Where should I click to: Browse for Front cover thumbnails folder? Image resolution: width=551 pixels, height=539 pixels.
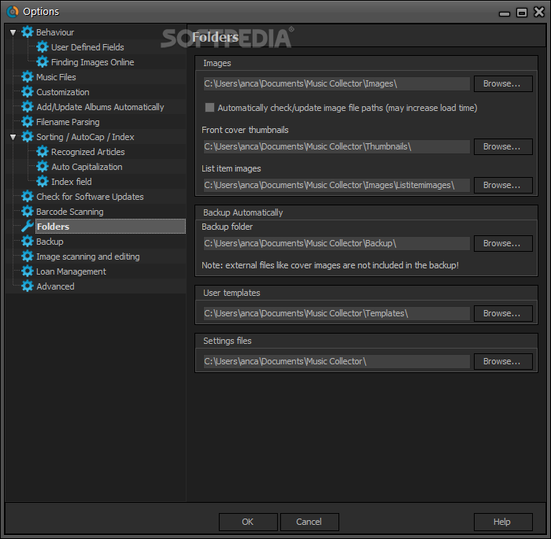(x=503, y=146)
